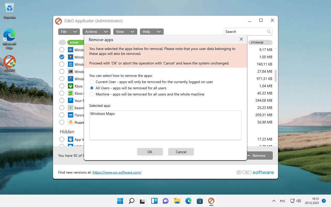Screen dimensions: 331x207
Task: Click the terminal app icon in the 27,84 MB row
Action: point(71,71)
